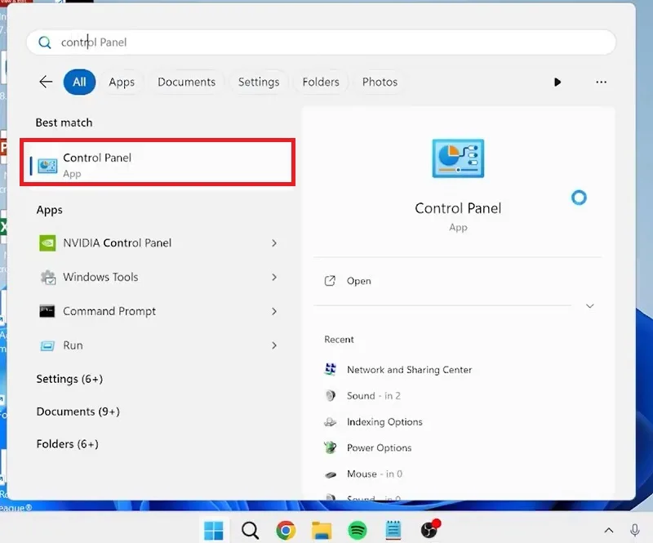Open recent Network and Sharing Center

(x=410, y=370)
